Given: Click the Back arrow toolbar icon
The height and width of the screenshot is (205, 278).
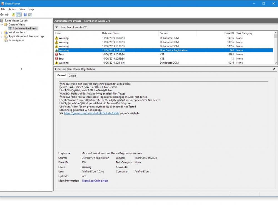Looking at the screenshot, I should click(2, 15).
